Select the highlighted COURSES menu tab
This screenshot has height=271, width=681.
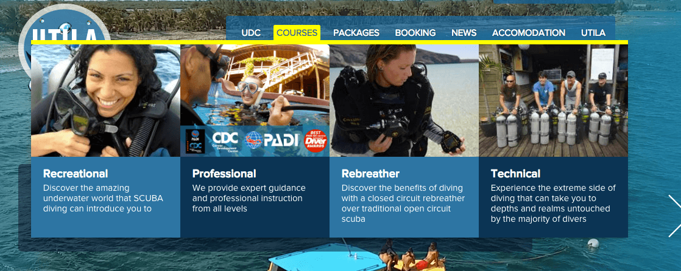[297, 33]
